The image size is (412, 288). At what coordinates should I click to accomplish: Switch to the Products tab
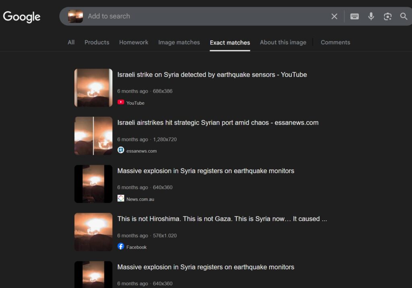tap(97, 42)
